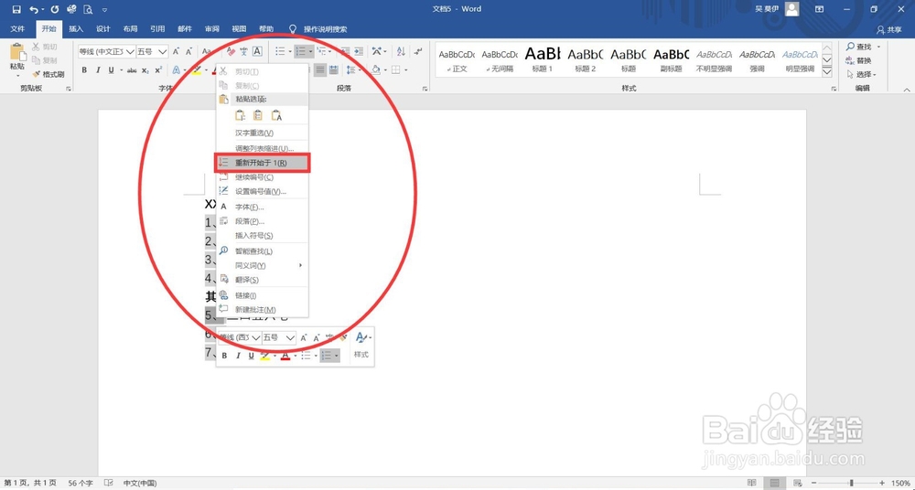Switch to the Layout (布局) ribbon tab

tap(130, 28)
